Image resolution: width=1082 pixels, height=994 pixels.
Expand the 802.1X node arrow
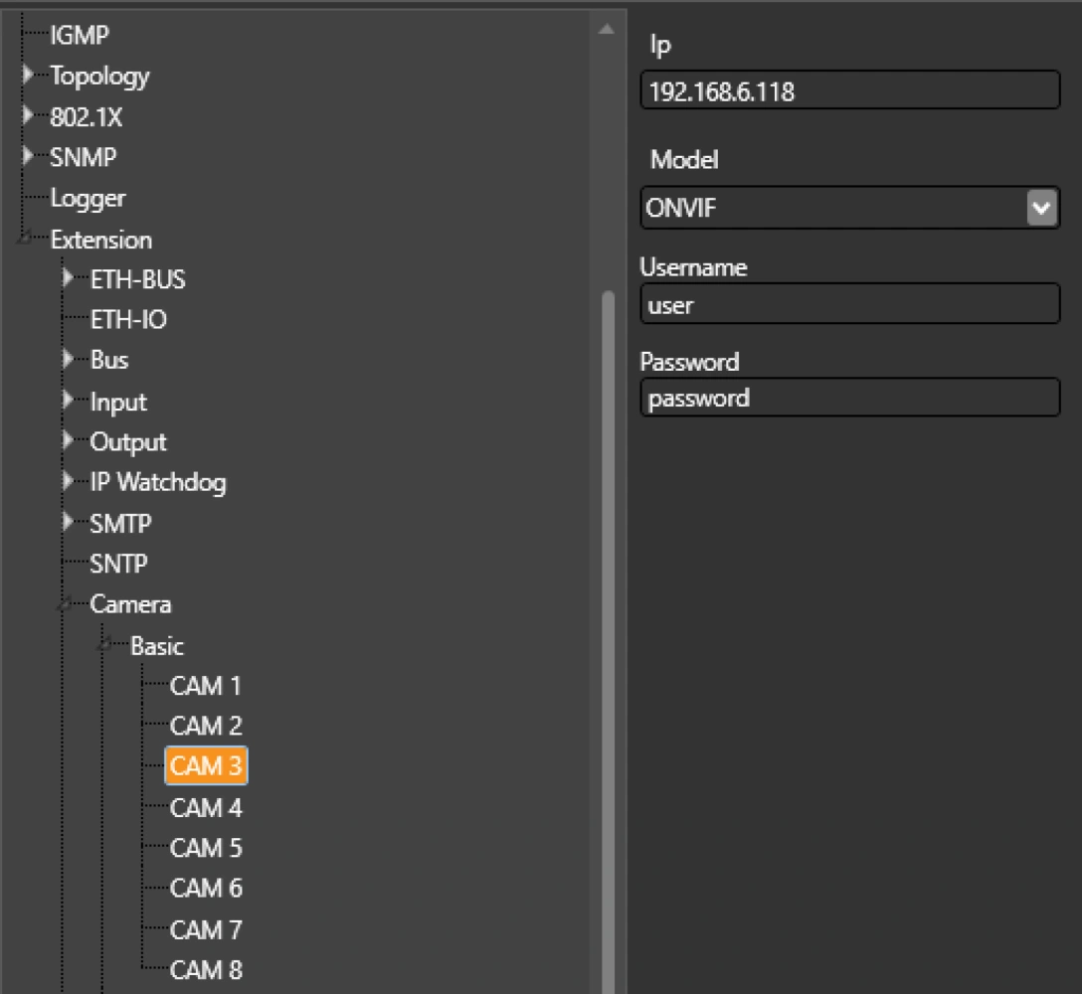coord(27,116)
